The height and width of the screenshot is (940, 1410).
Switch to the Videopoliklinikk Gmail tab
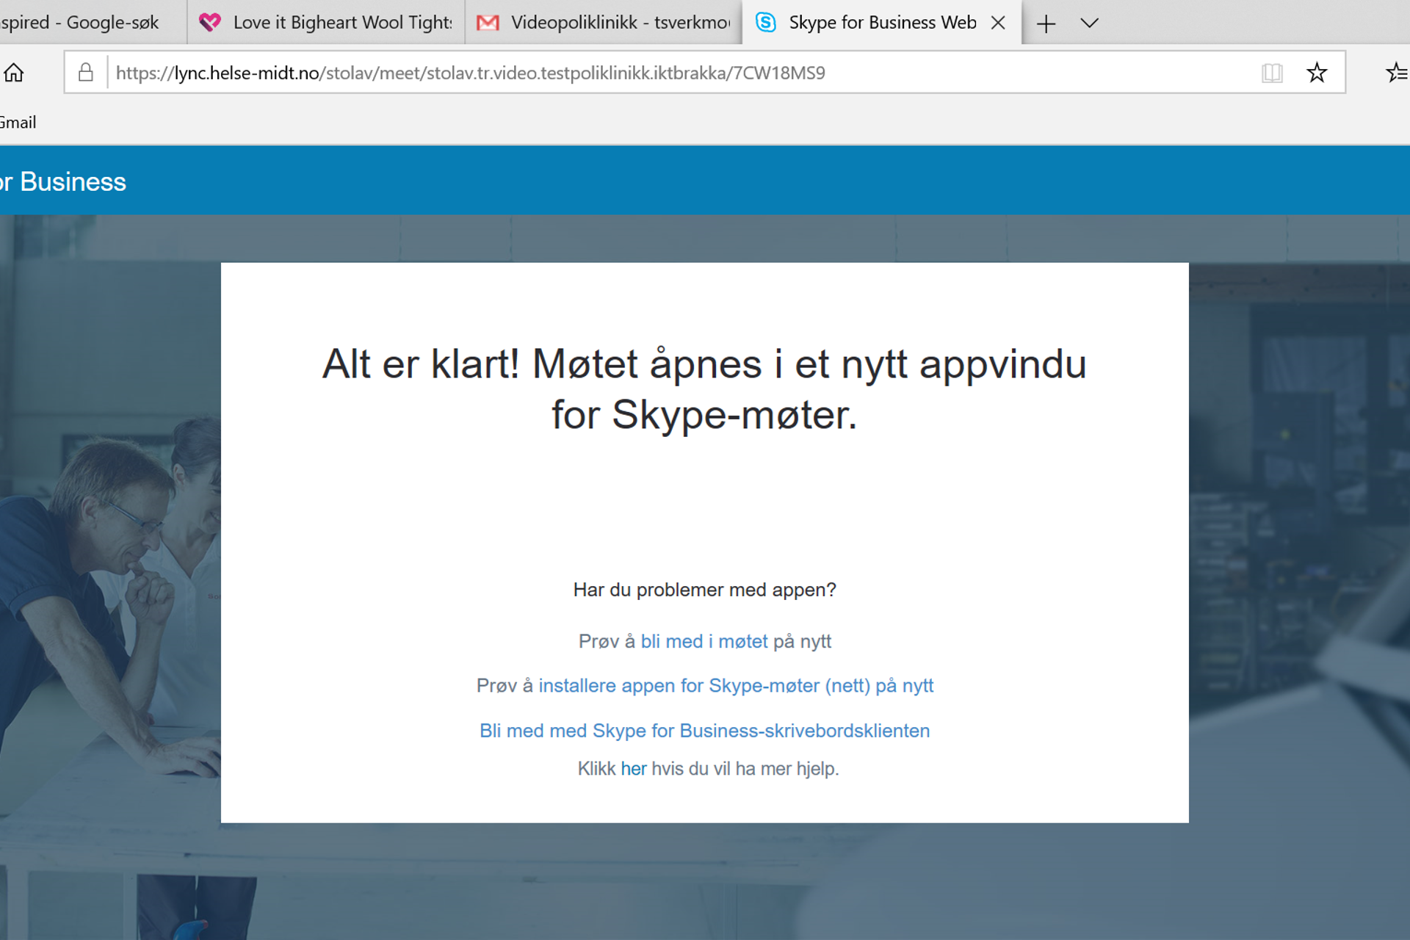(610, 22)
